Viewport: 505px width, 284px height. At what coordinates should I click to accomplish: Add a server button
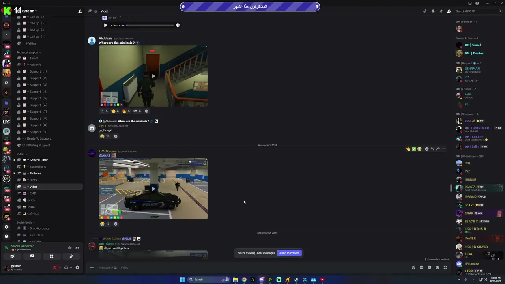click(6, 227)
